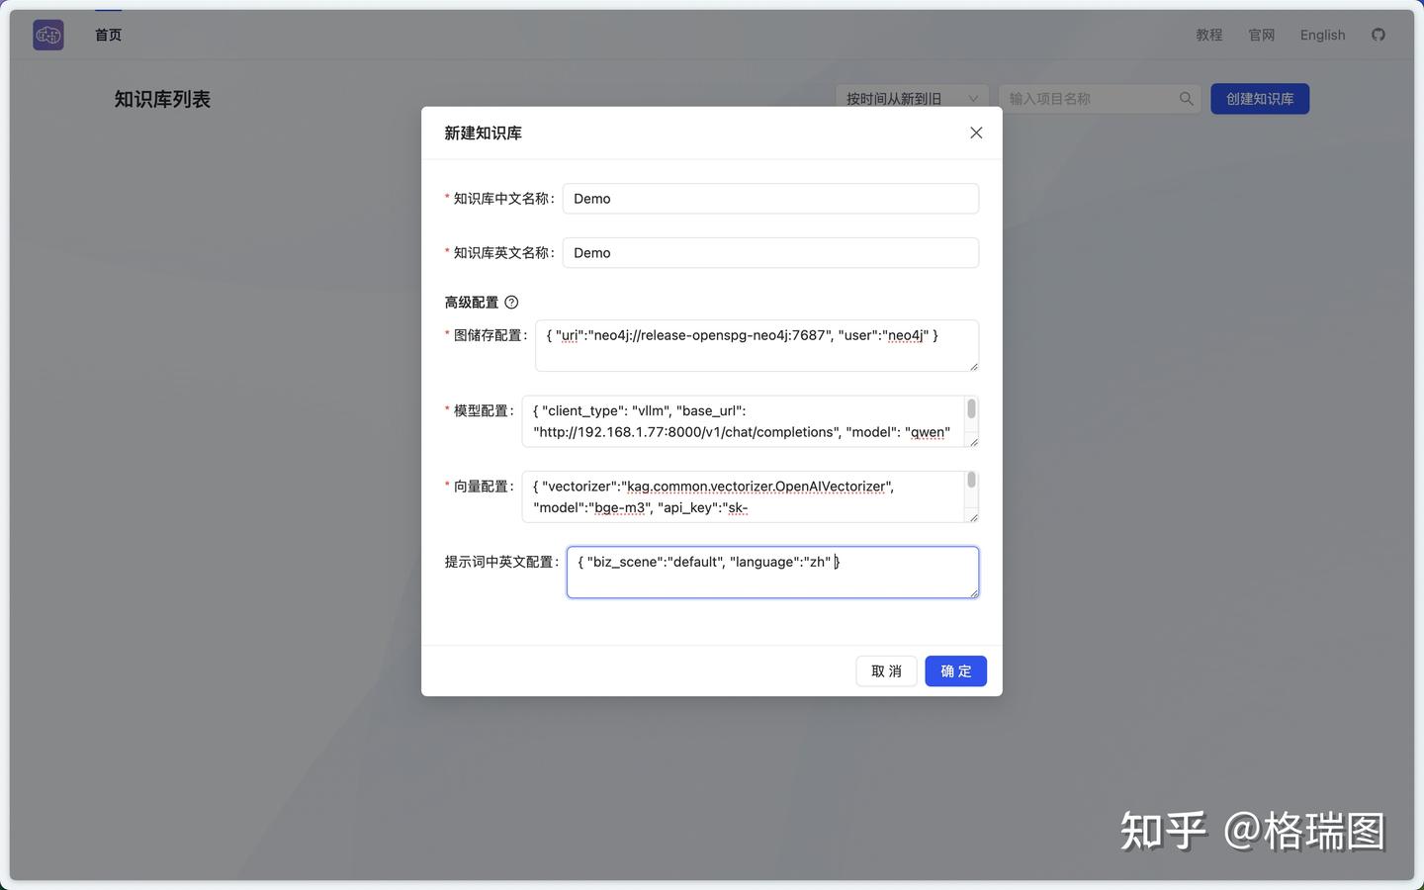Image resolution: width=1424 pixels, height=890 pixels.
Task: Click into the 提示词中英文配置 text area
Action: [772, 573]
